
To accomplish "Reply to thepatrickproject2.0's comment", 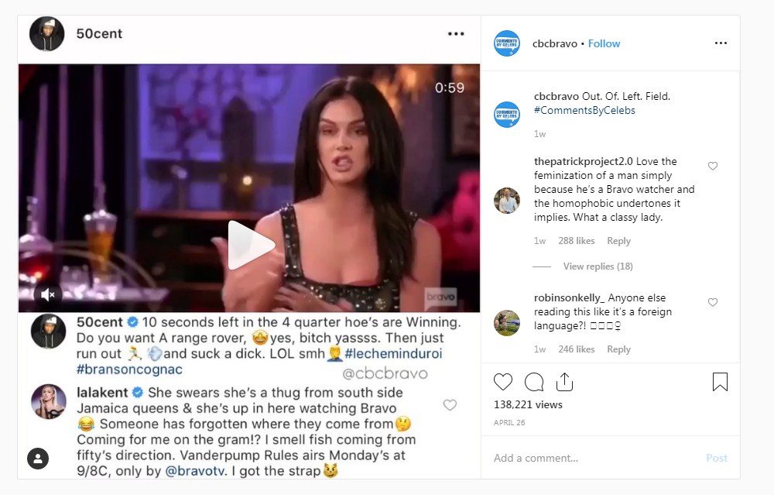I will coord(618,241).
